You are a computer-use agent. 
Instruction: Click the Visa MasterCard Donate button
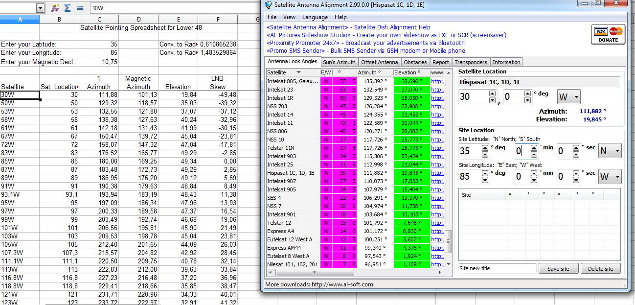tap(608, 35)
